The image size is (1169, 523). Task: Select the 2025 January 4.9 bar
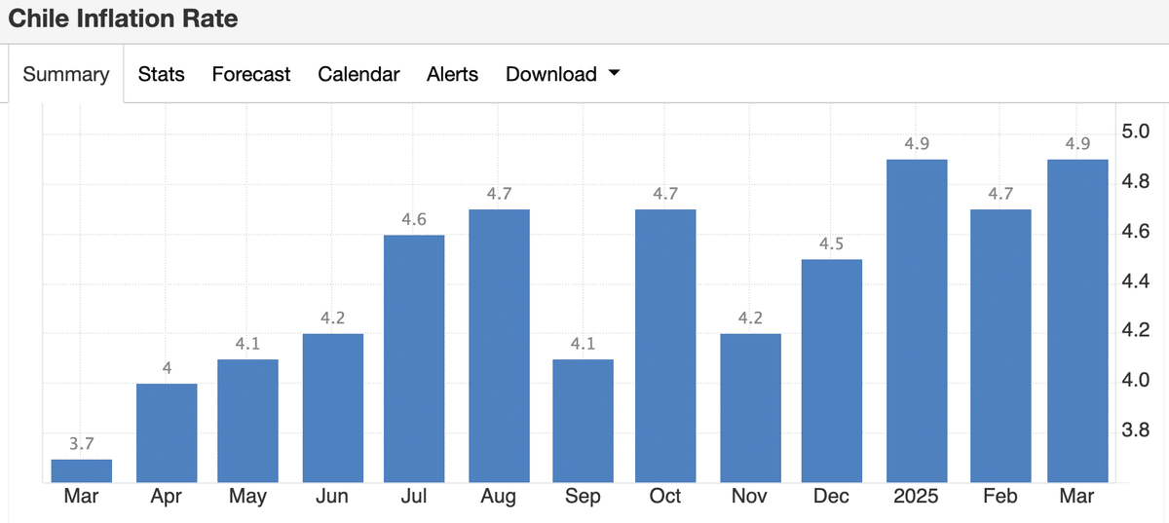917,321
